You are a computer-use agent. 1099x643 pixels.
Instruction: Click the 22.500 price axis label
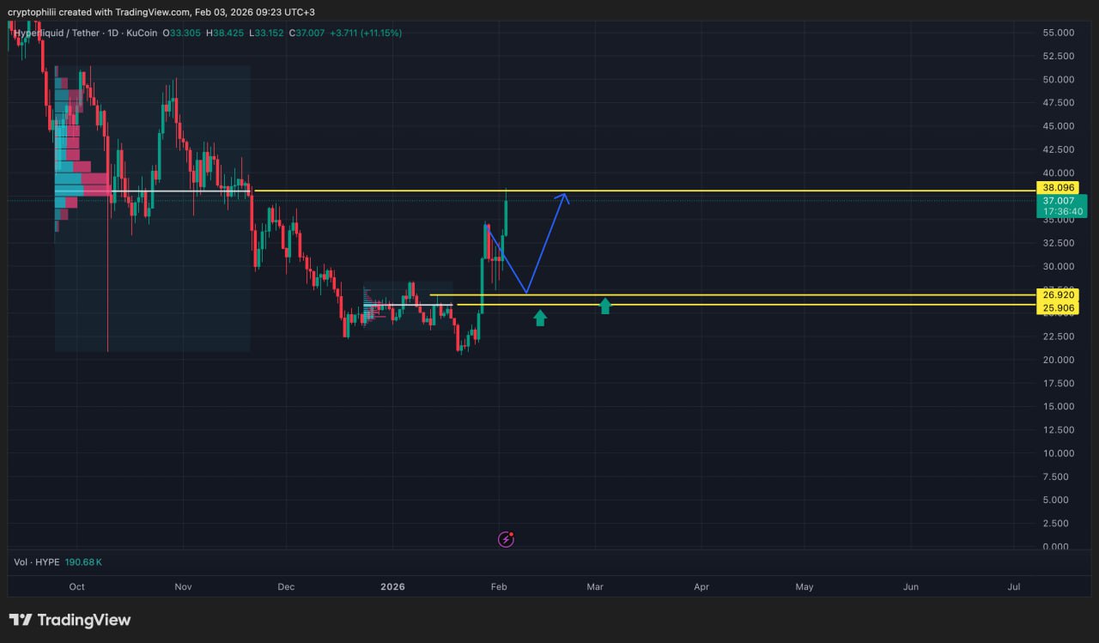coord(1059,336)
